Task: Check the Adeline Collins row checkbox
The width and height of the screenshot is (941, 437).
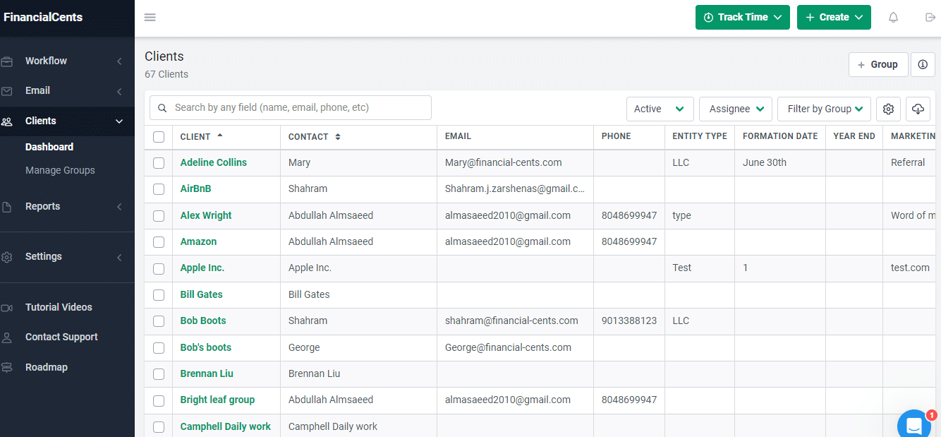Action: click(x=159, y=163)
